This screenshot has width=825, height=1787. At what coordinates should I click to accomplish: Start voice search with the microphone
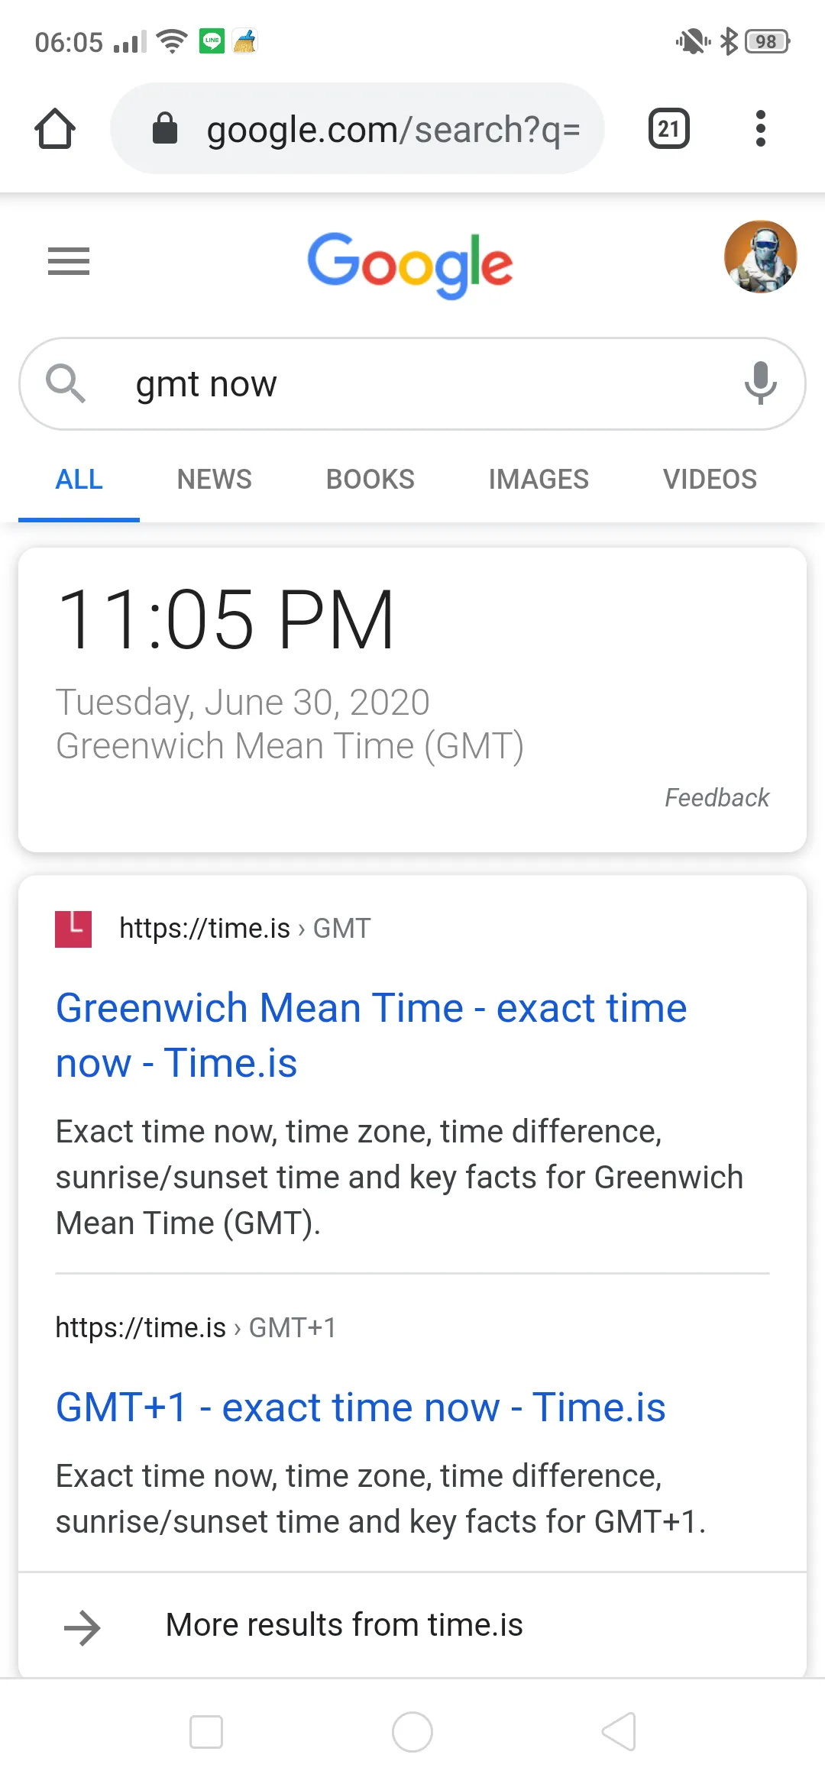coord(760,383)
